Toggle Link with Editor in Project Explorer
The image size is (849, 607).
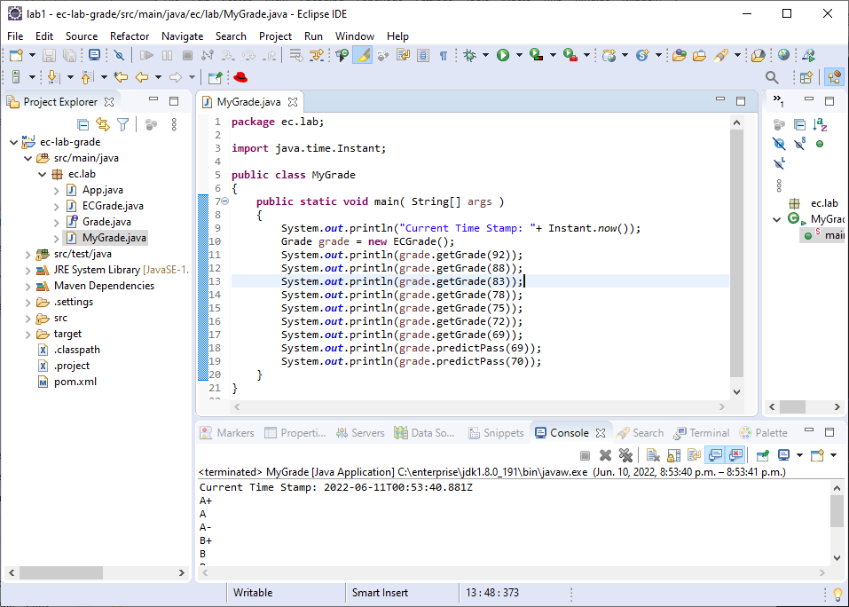pyautogui.click(x=103, y=125)
